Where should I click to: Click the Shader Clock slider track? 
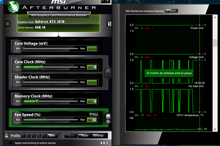(x=50, y=82)
